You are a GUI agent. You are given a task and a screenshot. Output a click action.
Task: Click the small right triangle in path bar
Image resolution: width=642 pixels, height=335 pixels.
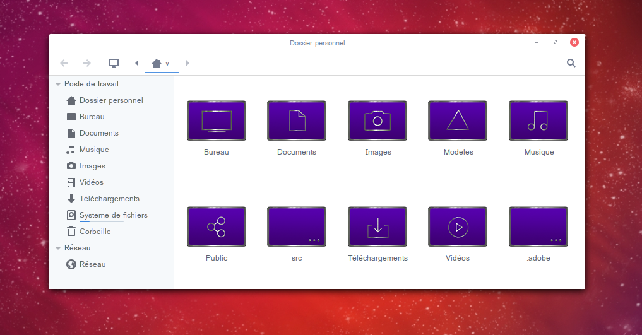(x=187, y=63)
